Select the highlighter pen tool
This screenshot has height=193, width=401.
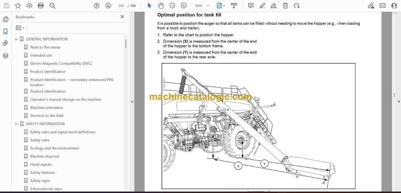point(262,6)
